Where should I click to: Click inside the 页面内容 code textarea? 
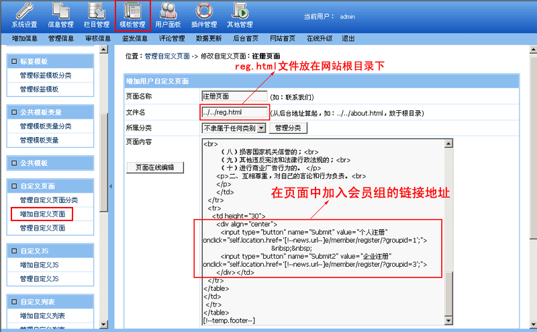(x=322, y=202)
